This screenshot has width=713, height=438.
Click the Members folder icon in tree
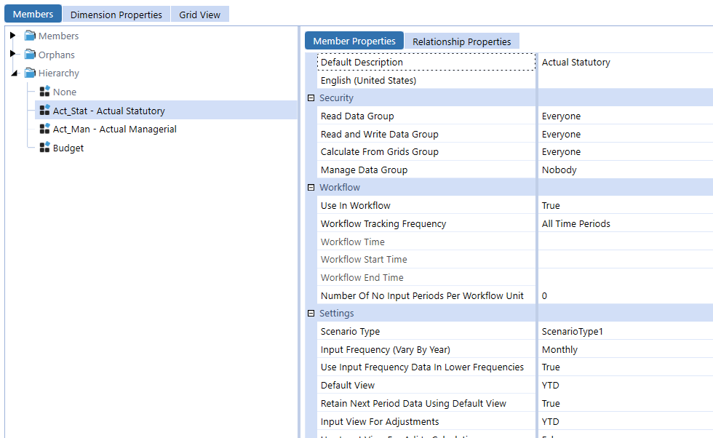pyautogui.click(x=30, y=36)
